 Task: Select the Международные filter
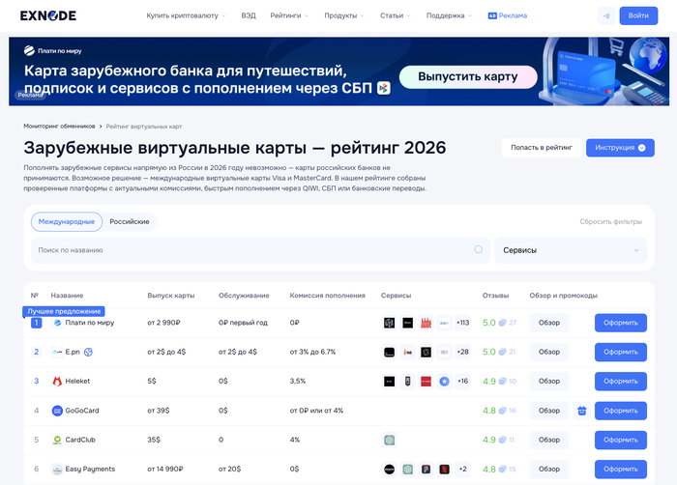(67, 221)
